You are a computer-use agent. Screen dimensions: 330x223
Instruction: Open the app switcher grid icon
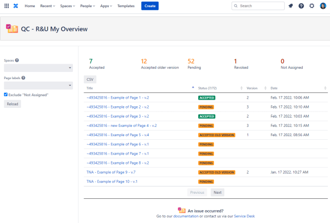[7, 6]
